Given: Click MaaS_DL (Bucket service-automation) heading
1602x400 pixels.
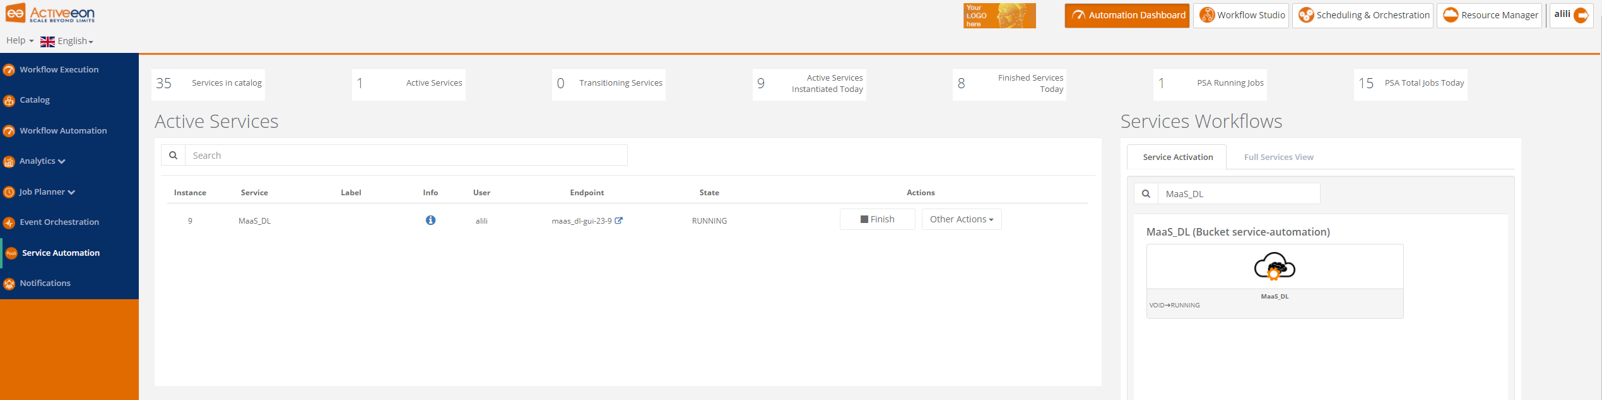Looking at the screenshot, I should coord(1238,232).
